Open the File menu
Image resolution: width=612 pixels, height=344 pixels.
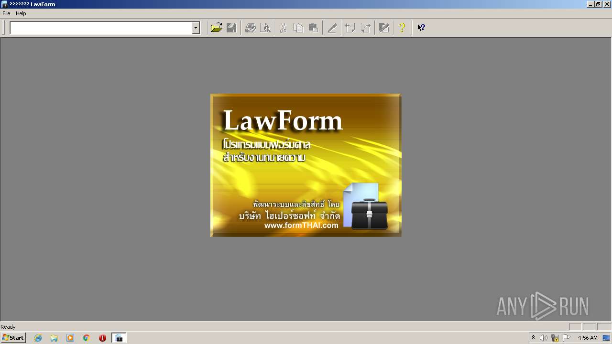point(6,13)
